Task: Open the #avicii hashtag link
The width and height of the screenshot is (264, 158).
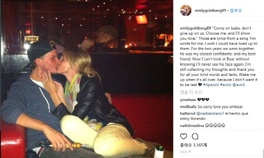Action: point(226,85)
